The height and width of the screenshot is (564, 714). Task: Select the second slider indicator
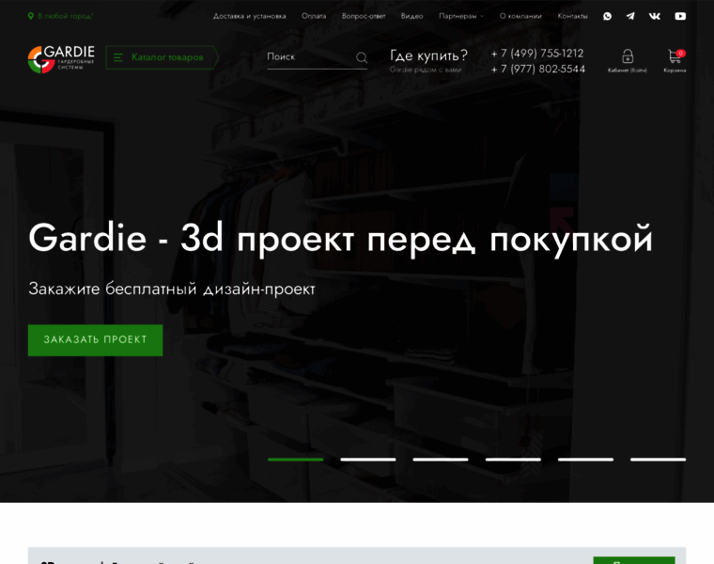[x=367, y=459]
